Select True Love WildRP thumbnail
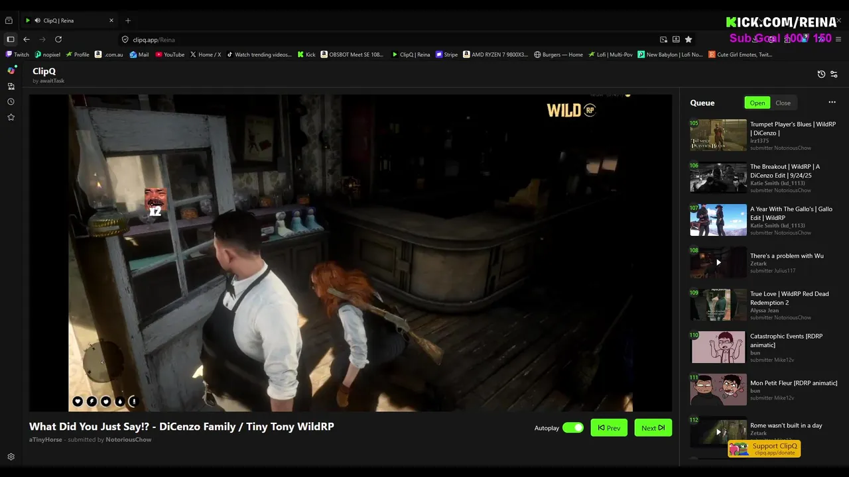Viewport: 849px width, 477px height. tap(718, 305)
